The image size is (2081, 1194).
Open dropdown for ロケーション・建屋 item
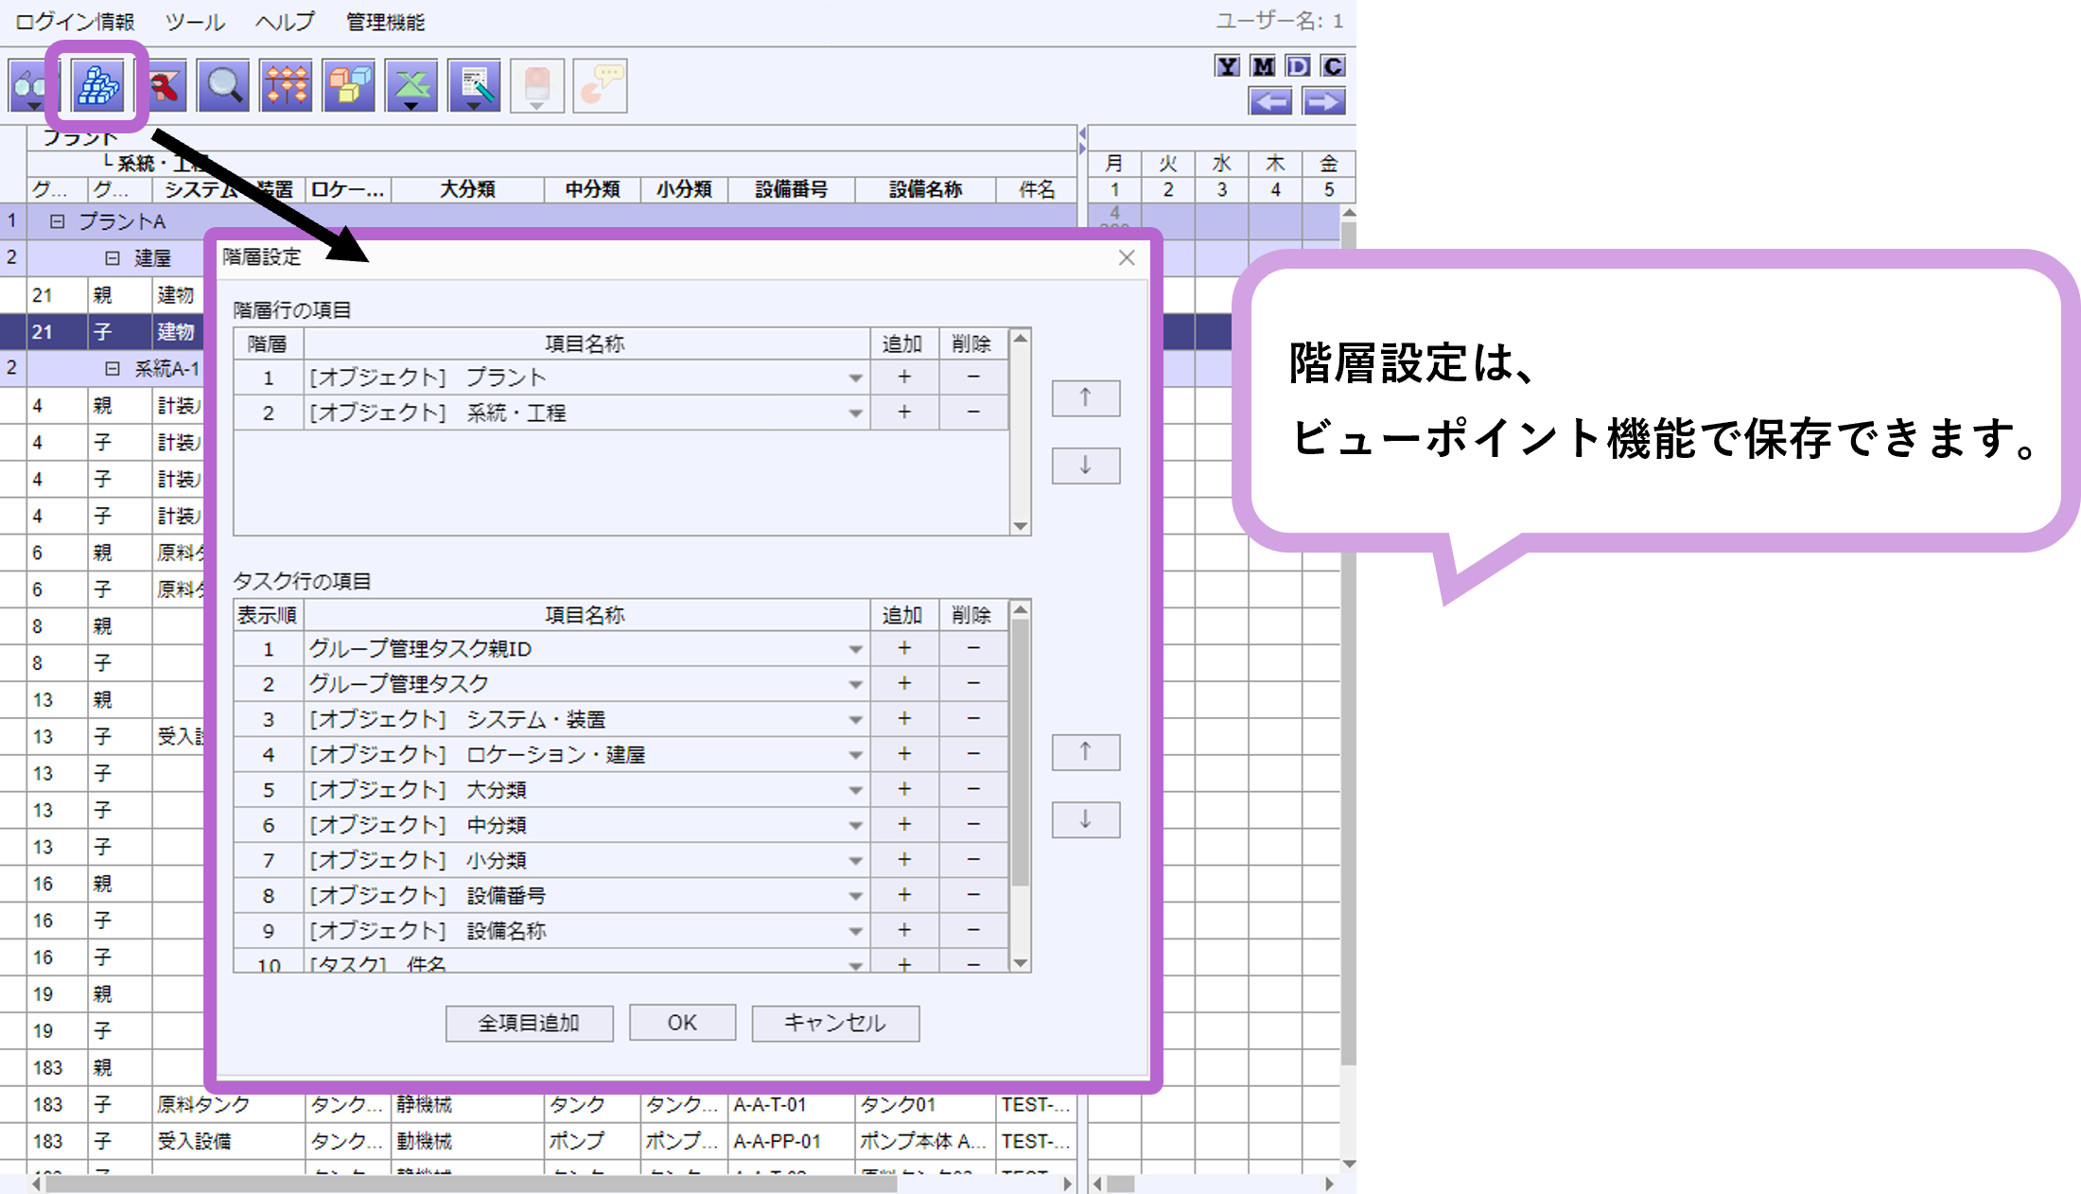point(855,755)
